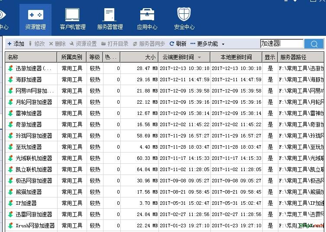Sort by 等级 column header
The image size is (326, 232).
point(95,57)
